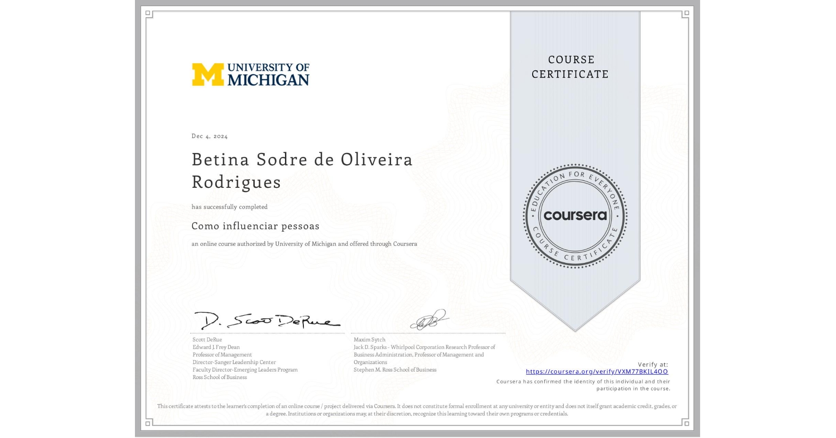The image size is (836, 438).
Task: Click the recipient name Betina Sodre de Oliveira Rodrigues
Action: (302, 170)
